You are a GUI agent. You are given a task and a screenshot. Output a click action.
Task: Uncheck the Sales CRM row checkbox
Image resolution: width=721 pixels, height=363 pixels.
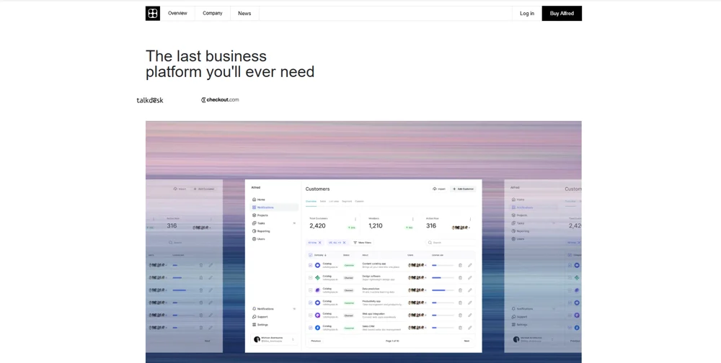click(x=310, y=328)
